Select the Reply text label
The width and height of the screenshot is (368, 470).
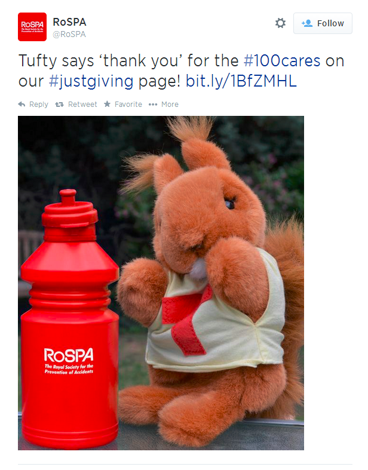[39, 105]
